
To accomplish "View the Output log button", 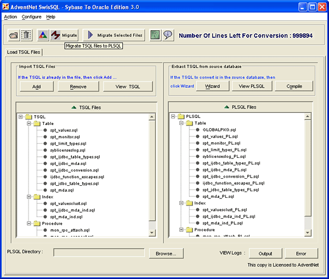I will (265, 253).
